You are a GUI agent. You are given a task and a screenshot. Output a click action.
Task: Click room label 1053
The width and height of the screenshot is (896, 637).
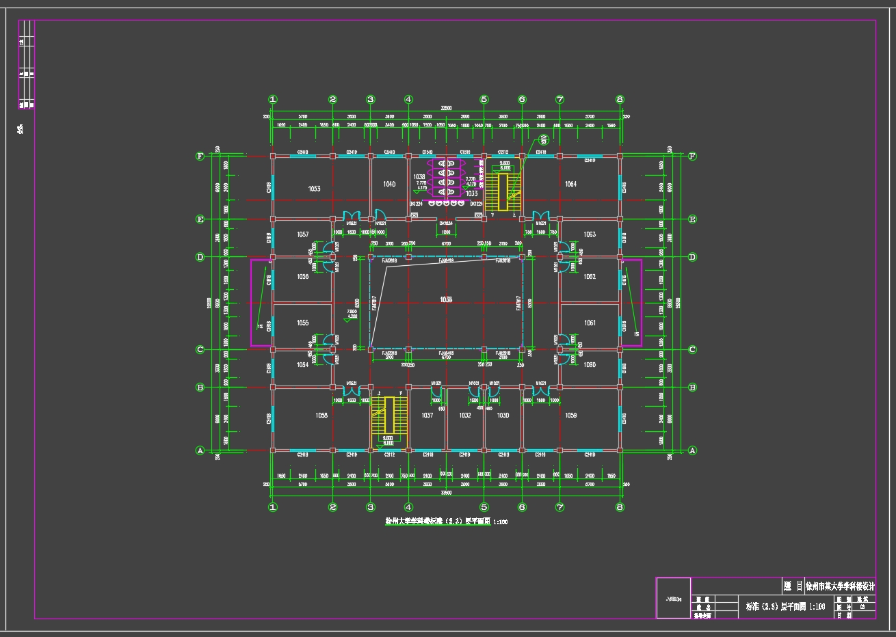coord(315,189)
